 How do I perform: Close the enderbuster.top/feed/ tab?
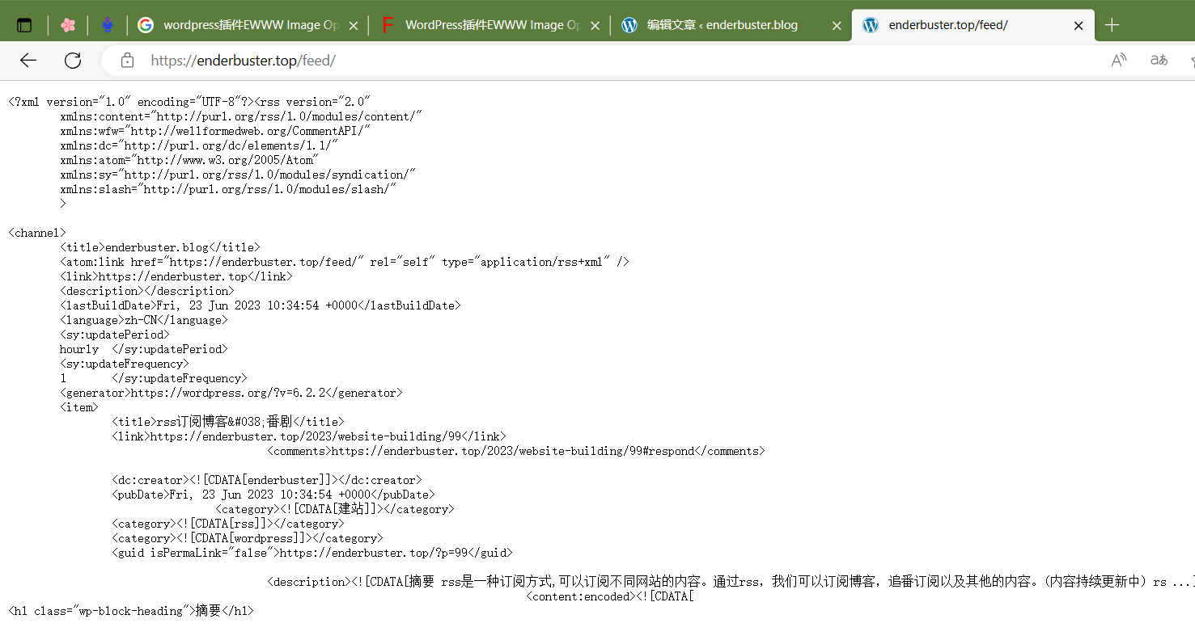coord(1078,26)
